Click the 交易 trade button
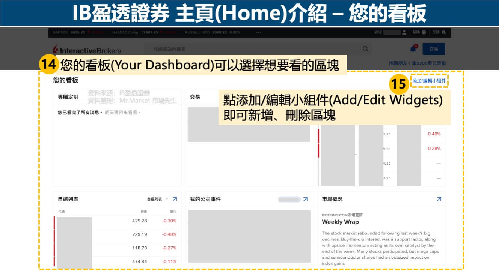Viewport: 499px width, 275px height. 434,49
